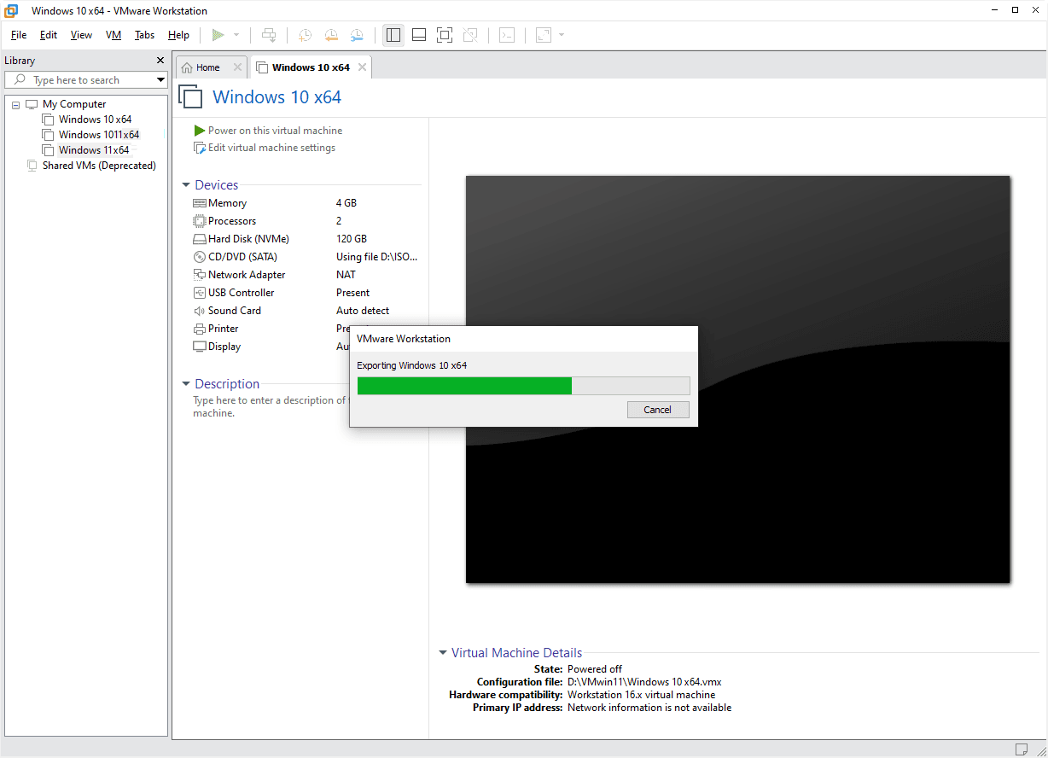The width and height of the screenshot is (1048, 758).
Task: Click the Revert to Snapshot toolbar icon
Action: click(331, 35)
